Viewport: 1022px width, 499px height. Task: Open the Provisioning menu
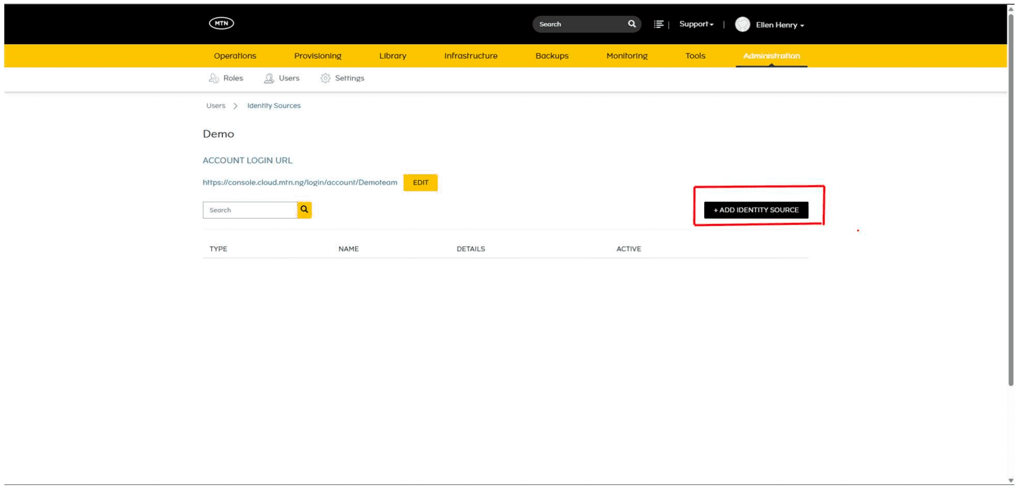pyautogui.click(x=317, y=56)
